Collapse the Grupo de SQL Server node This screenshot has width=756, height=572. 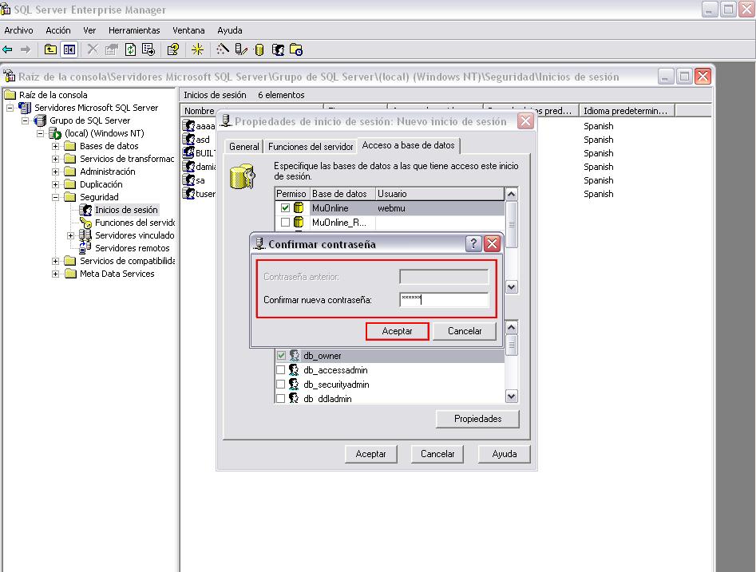[25, 120]
